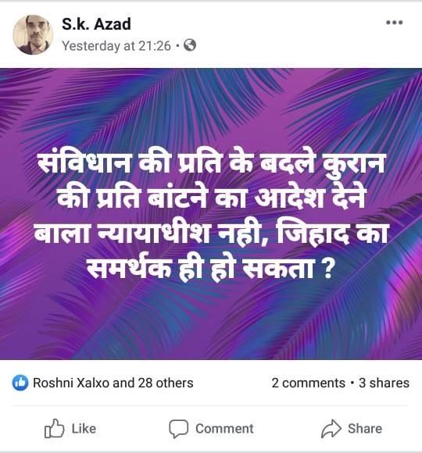Click the globe public privacy icon

(190, 45)
